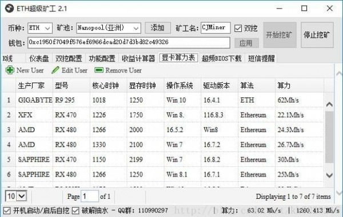The width and height of the screenshot is (343, 217).
Task: Click row number 5 in the table
Action: pyautogui.click(x=9, y=159)
